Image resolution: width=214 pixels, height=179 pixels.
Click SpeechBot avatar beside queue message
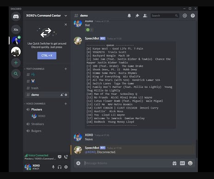pos(78,40)
